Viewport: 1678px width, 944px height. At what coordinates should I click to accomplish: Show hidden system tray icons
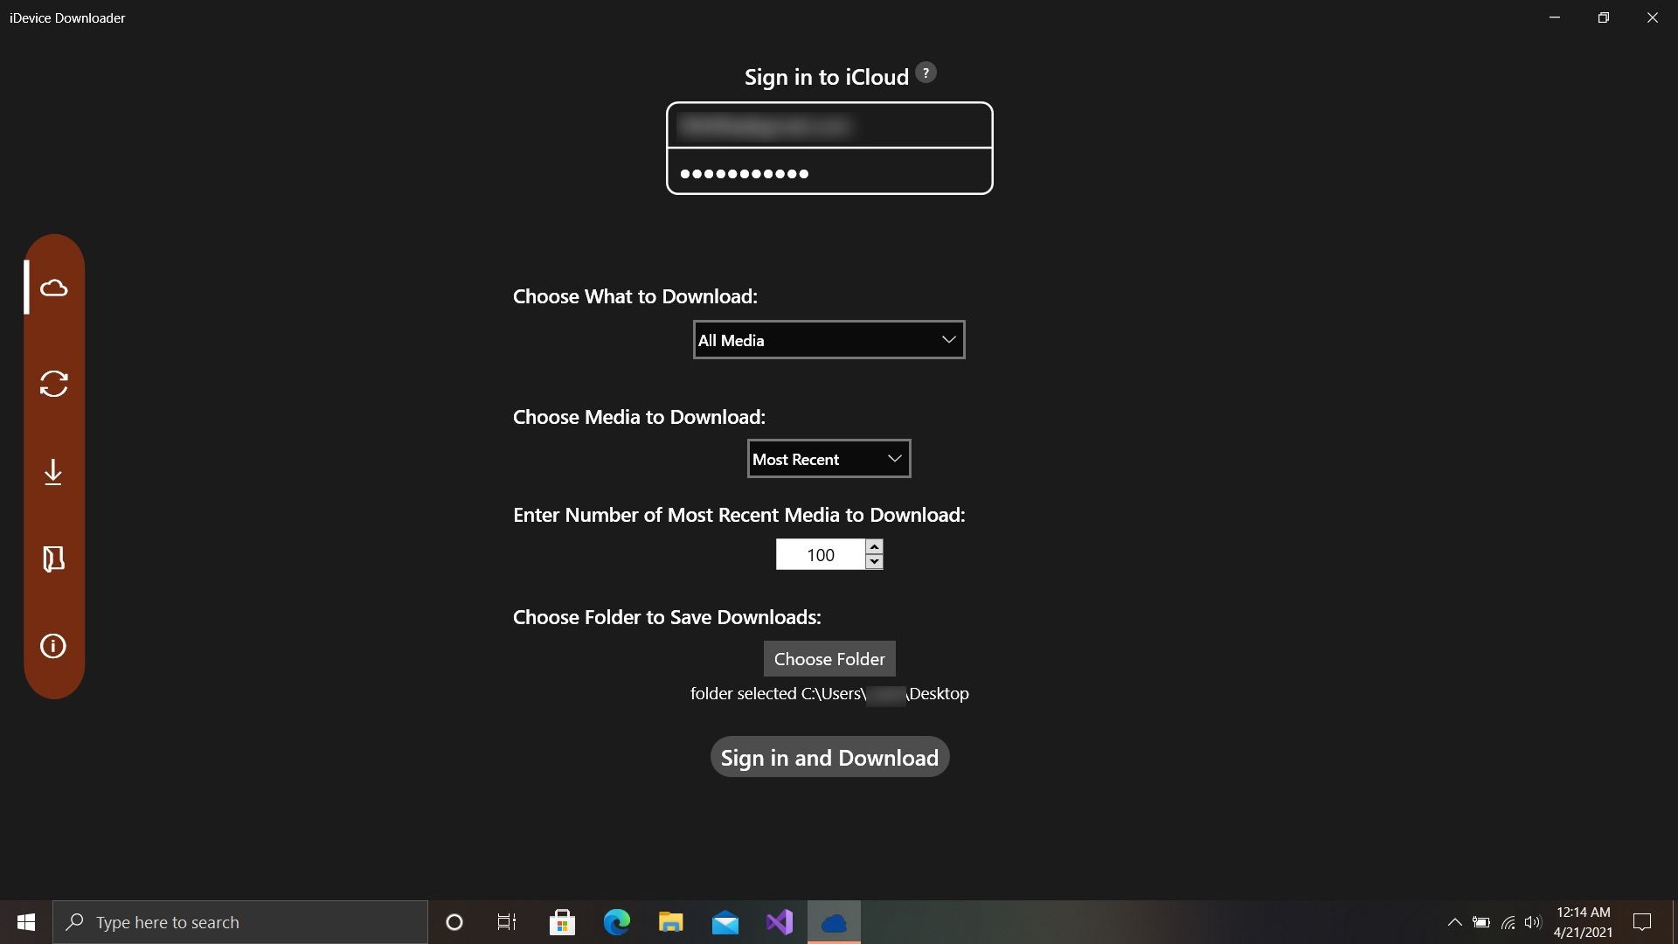[1454, 922]
